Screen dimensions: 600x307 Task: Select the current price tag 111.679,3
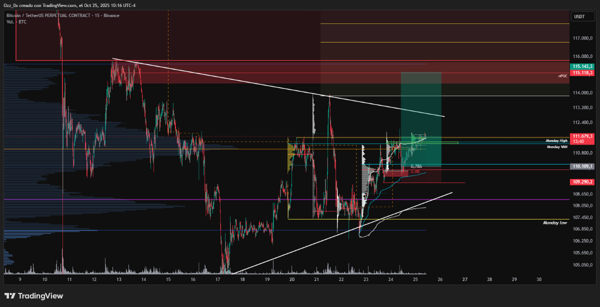pos(583,136)
